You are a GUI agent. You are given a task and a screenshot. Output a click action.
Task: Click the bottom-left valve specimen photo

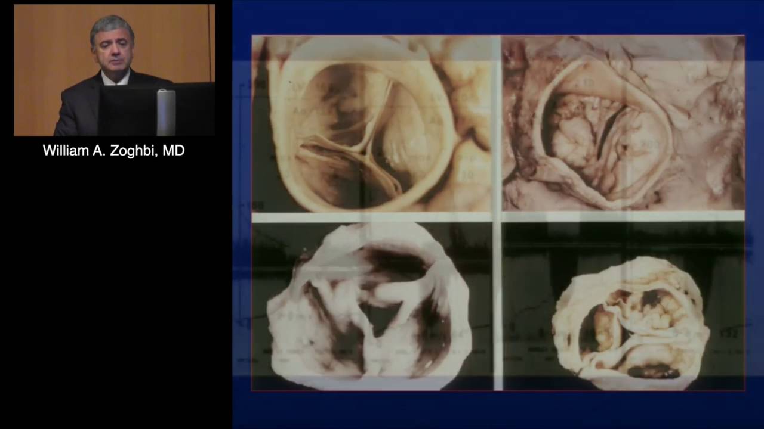coord(372,307)
